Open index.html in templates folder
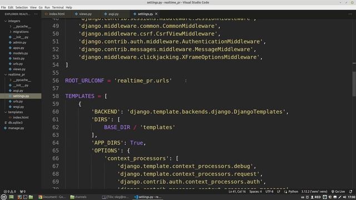Screen dimensions: 356x200 tap(21, 117)
